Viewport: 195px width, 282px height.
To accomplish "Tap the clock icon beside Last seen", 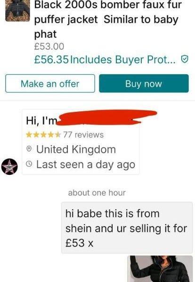I will [28, 164].
